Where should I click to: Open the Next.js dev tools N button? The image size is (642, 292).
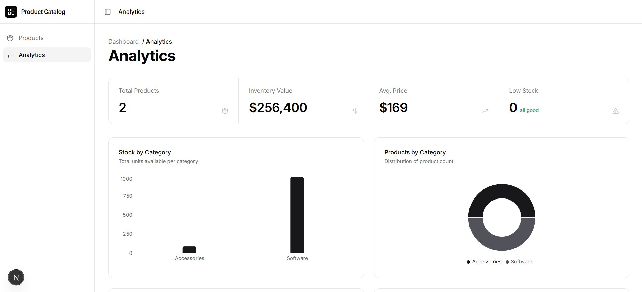[x=16, y=277]
